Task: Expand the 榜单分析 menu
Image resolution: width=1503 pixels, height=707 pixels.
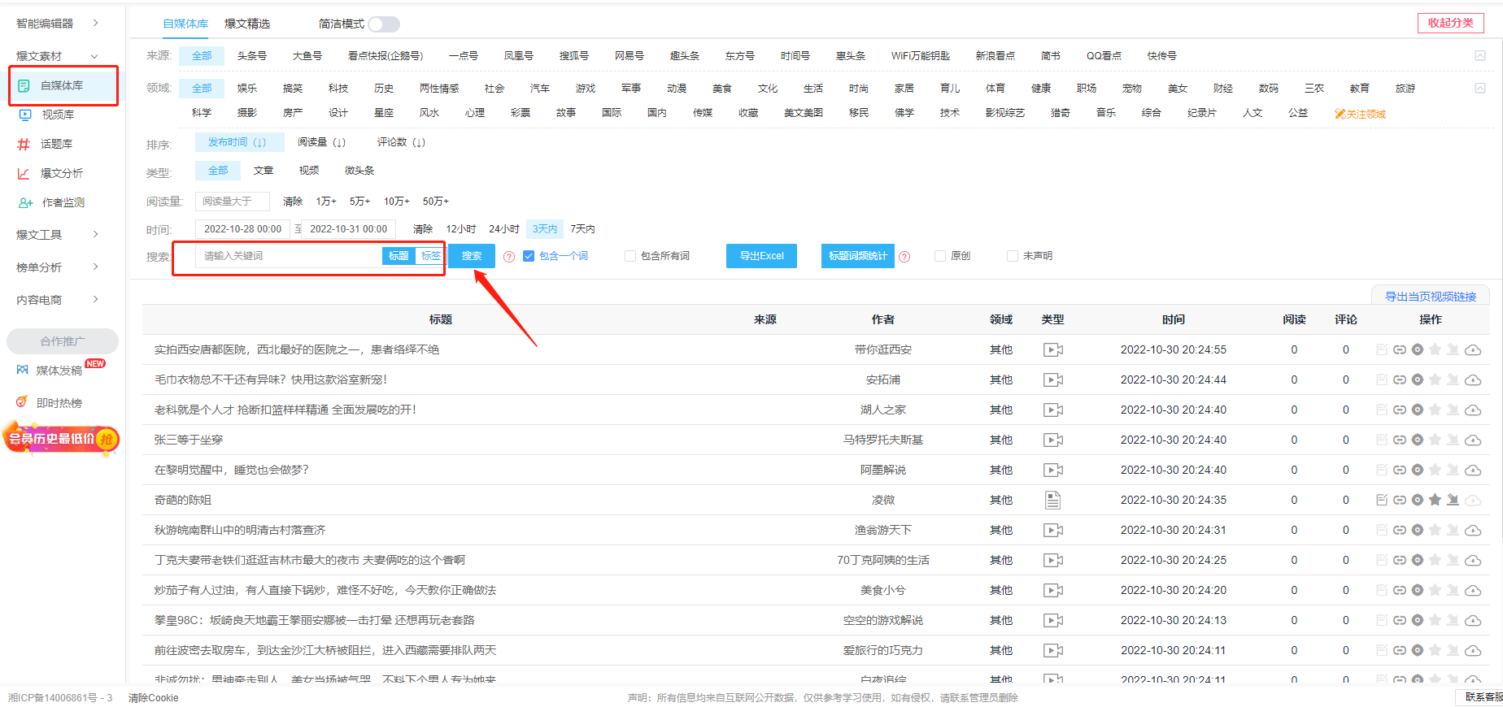Action: pos(58,267)
